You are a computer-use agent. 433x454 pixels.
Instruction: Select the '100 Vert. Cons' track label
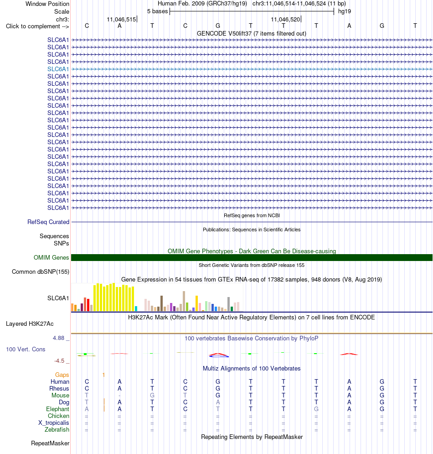(26, 350)
